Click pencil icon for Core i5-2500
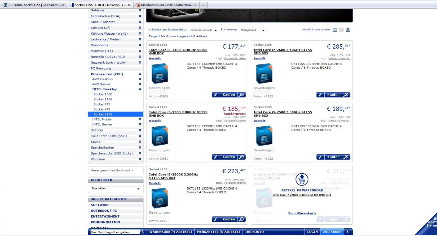 [x=320, y=157]
